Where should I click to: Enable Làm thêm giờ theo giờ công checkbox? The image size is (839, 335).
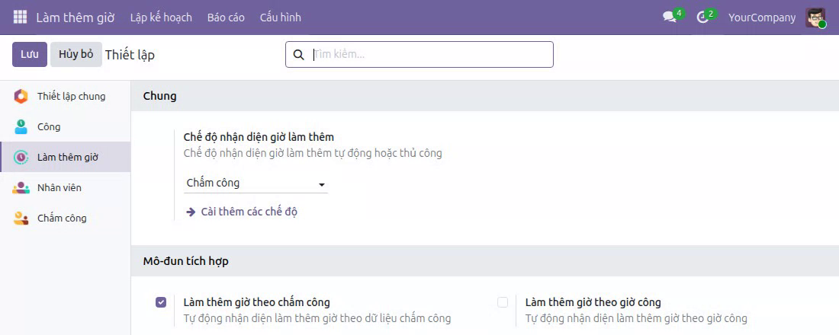coord(503,302)
